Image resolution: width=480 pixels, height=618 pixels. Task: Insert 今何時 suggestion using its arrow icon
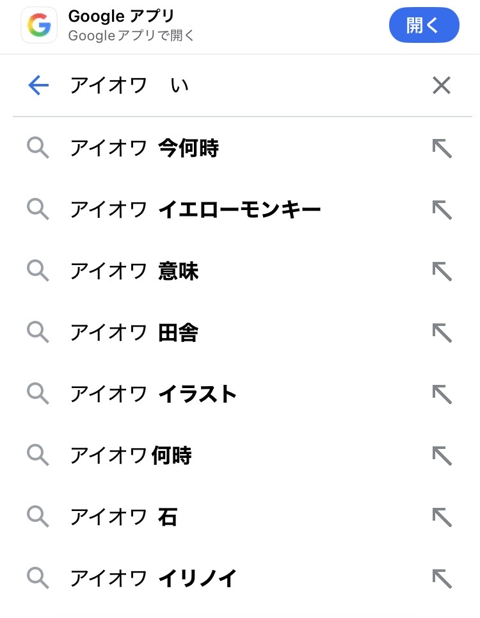point(442,149)
